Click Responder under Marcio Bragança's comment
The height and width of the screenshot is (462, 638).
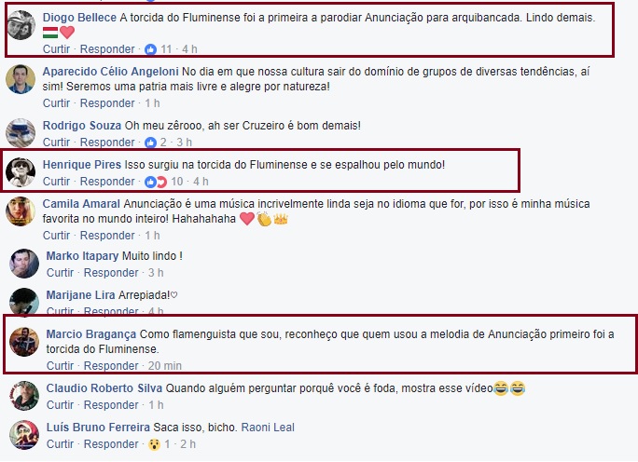tap(111, 366)
